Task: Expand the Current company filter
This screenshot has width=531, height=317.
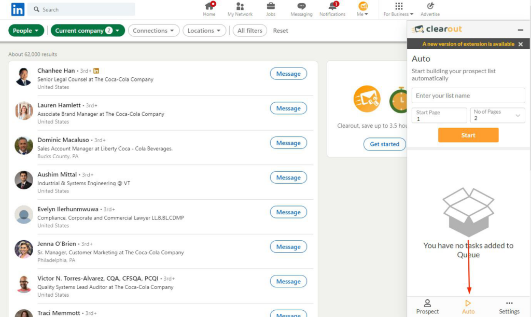Action: (x=88, y=31)
